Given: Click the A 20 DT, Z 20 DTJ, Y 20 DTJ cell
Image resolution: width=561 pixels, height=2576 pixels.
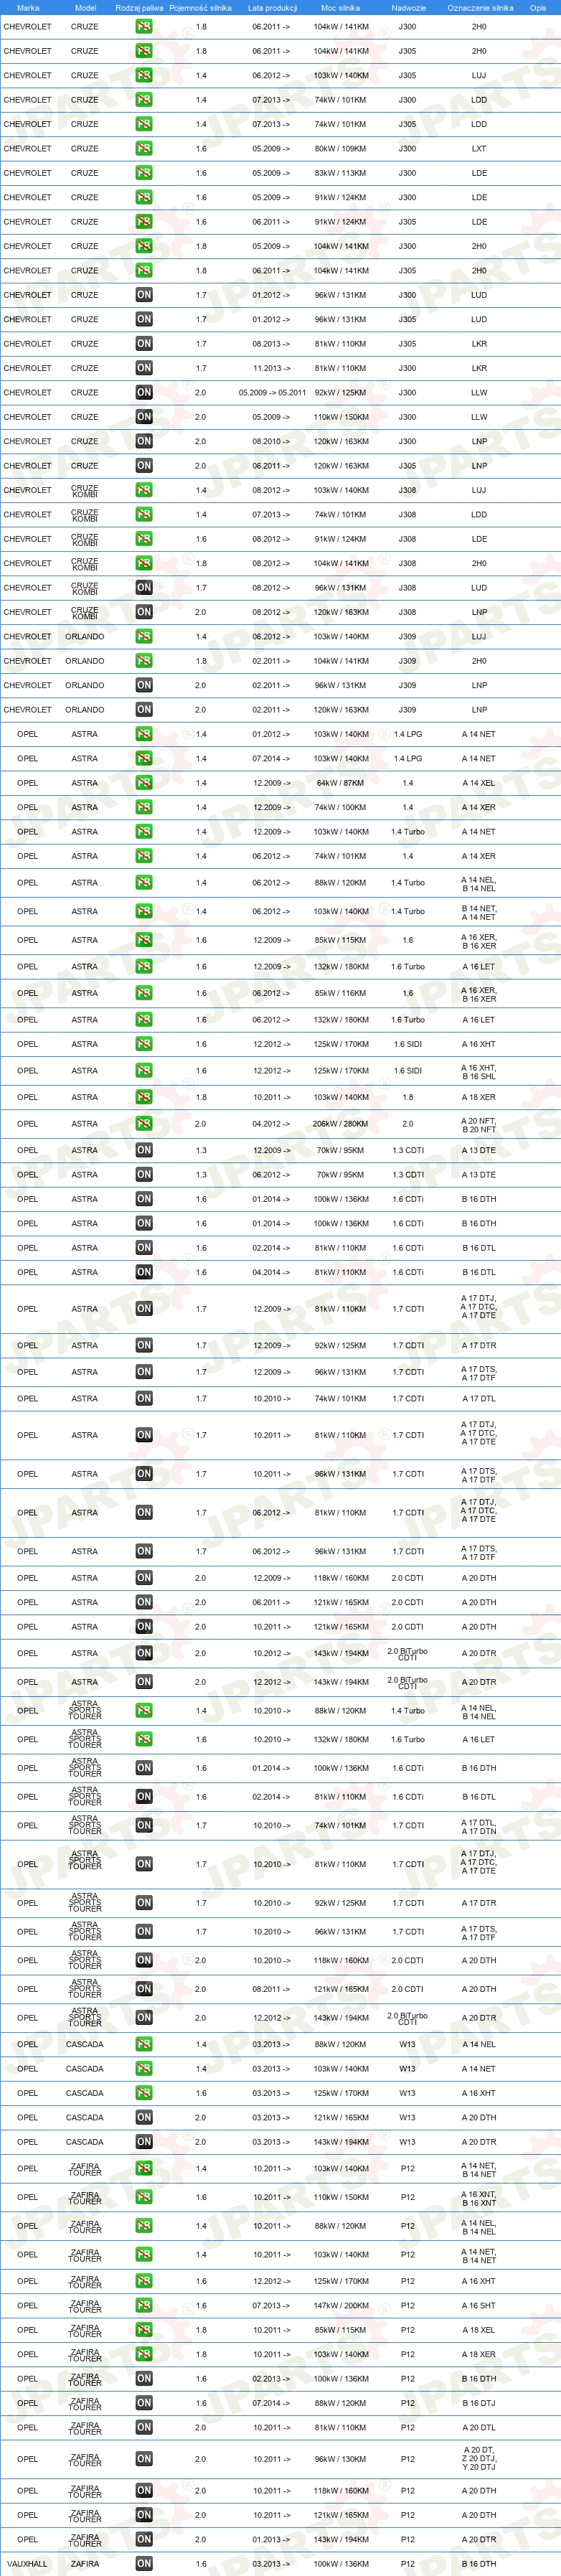Looking at the screenshot, I should click(479, 2459).
